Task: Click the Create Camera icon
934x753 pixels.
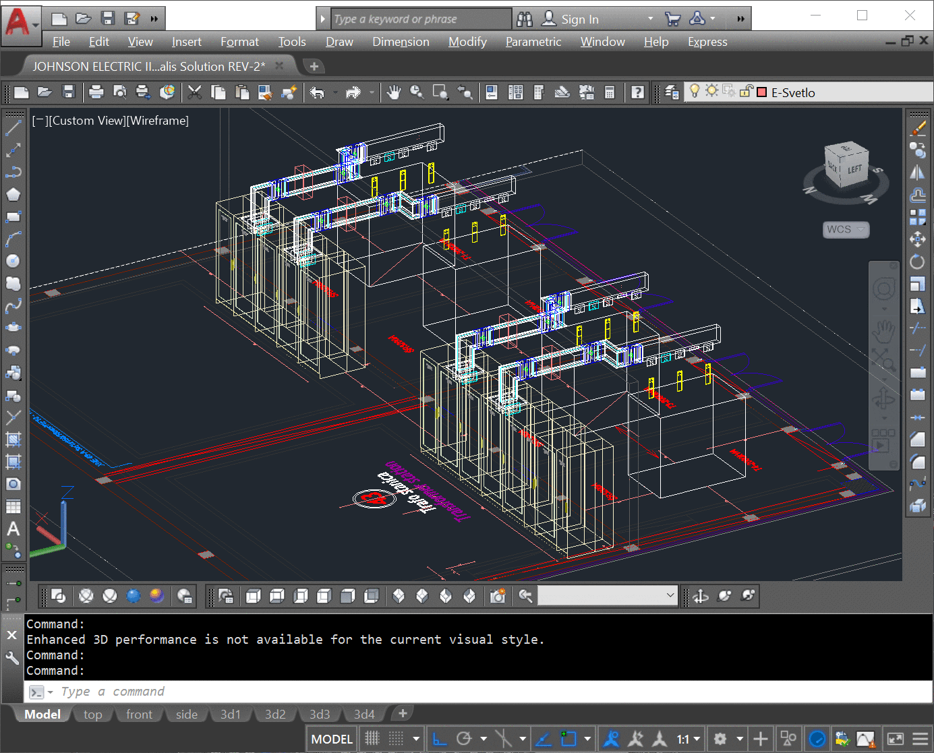Action: point(498,596)
